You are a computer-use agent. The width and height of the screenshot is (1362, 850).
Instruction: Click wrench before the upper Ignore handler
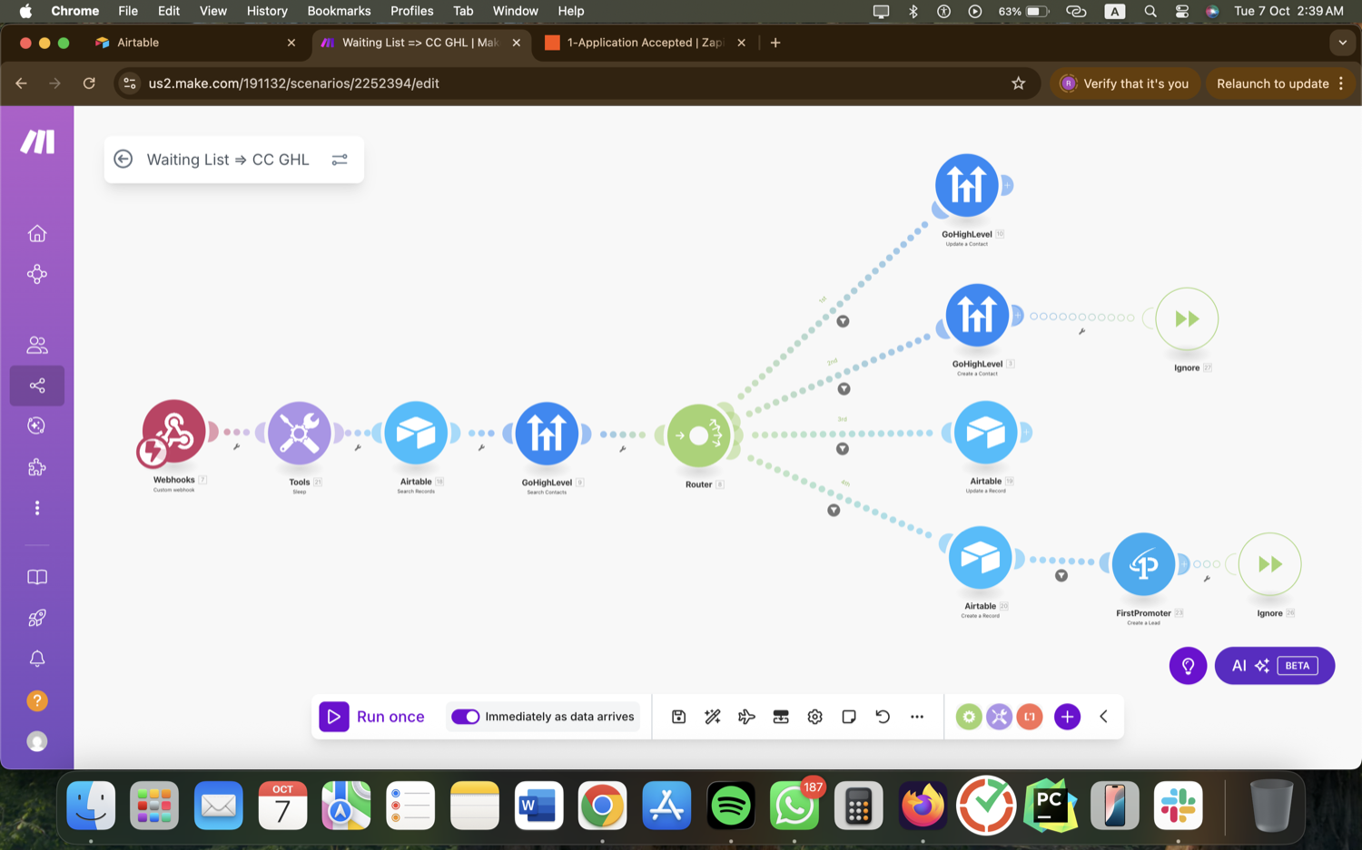coord(1081,332)
